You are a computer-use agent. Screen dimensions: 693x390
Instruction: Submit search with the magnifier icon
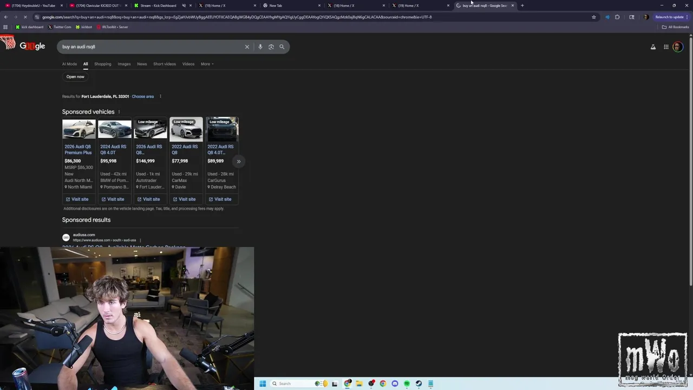[x=282, y=47]
